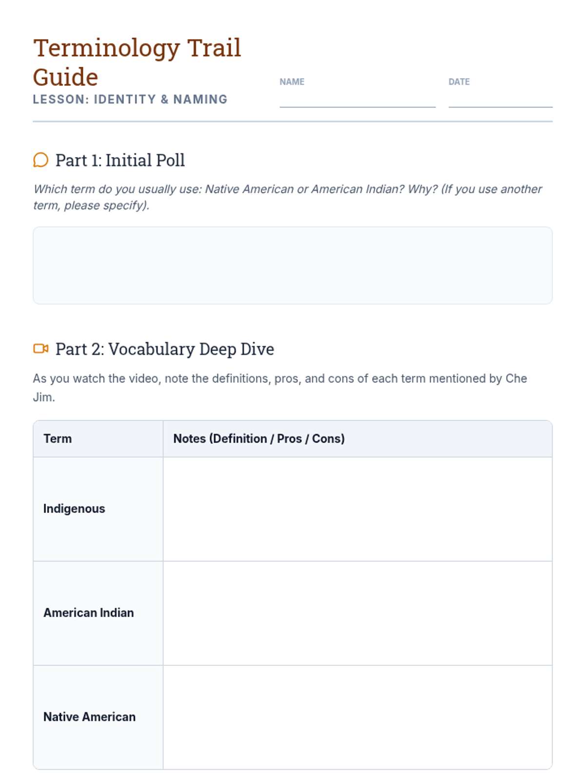
Task: Click the notes cell for American Indian
Action: (357, 613)
